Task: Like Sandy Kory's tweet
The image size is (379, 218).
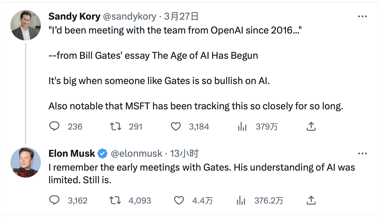Action: [x=176, y=127]
